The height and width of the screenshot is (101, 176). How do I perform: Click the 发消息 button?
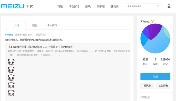[147, 86]
